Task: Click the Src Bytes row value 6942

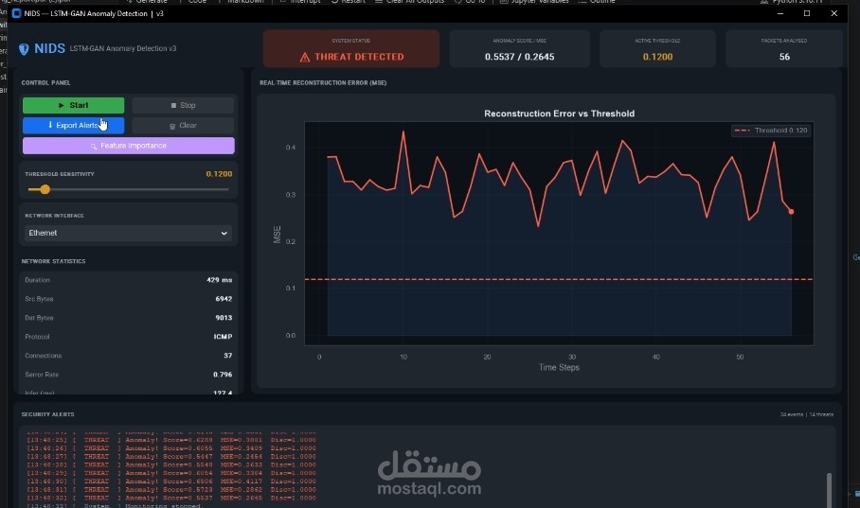Action: [224, 299]
